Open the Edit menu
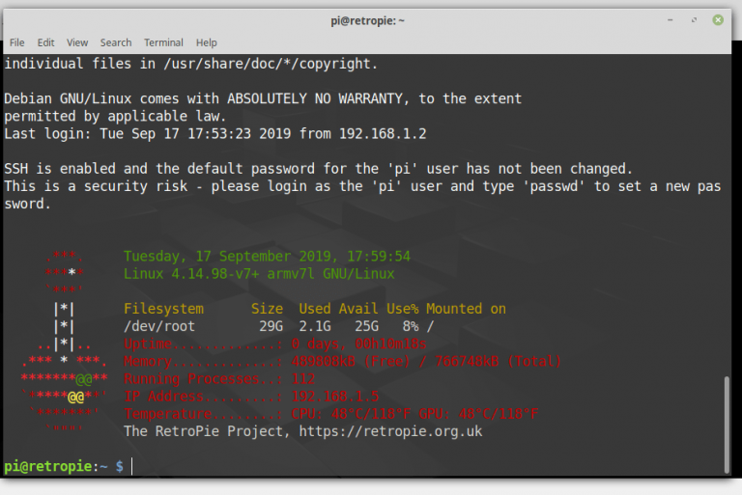Image resolution: width=742 pixels, height=495 pixels. [x=45, y=42]
